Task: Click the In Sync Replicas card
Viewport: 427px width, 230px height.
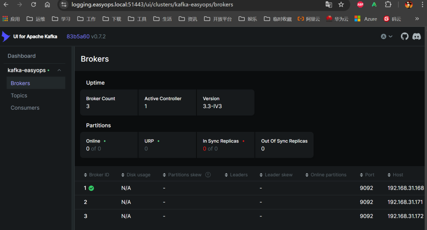Action: (225, 145)
